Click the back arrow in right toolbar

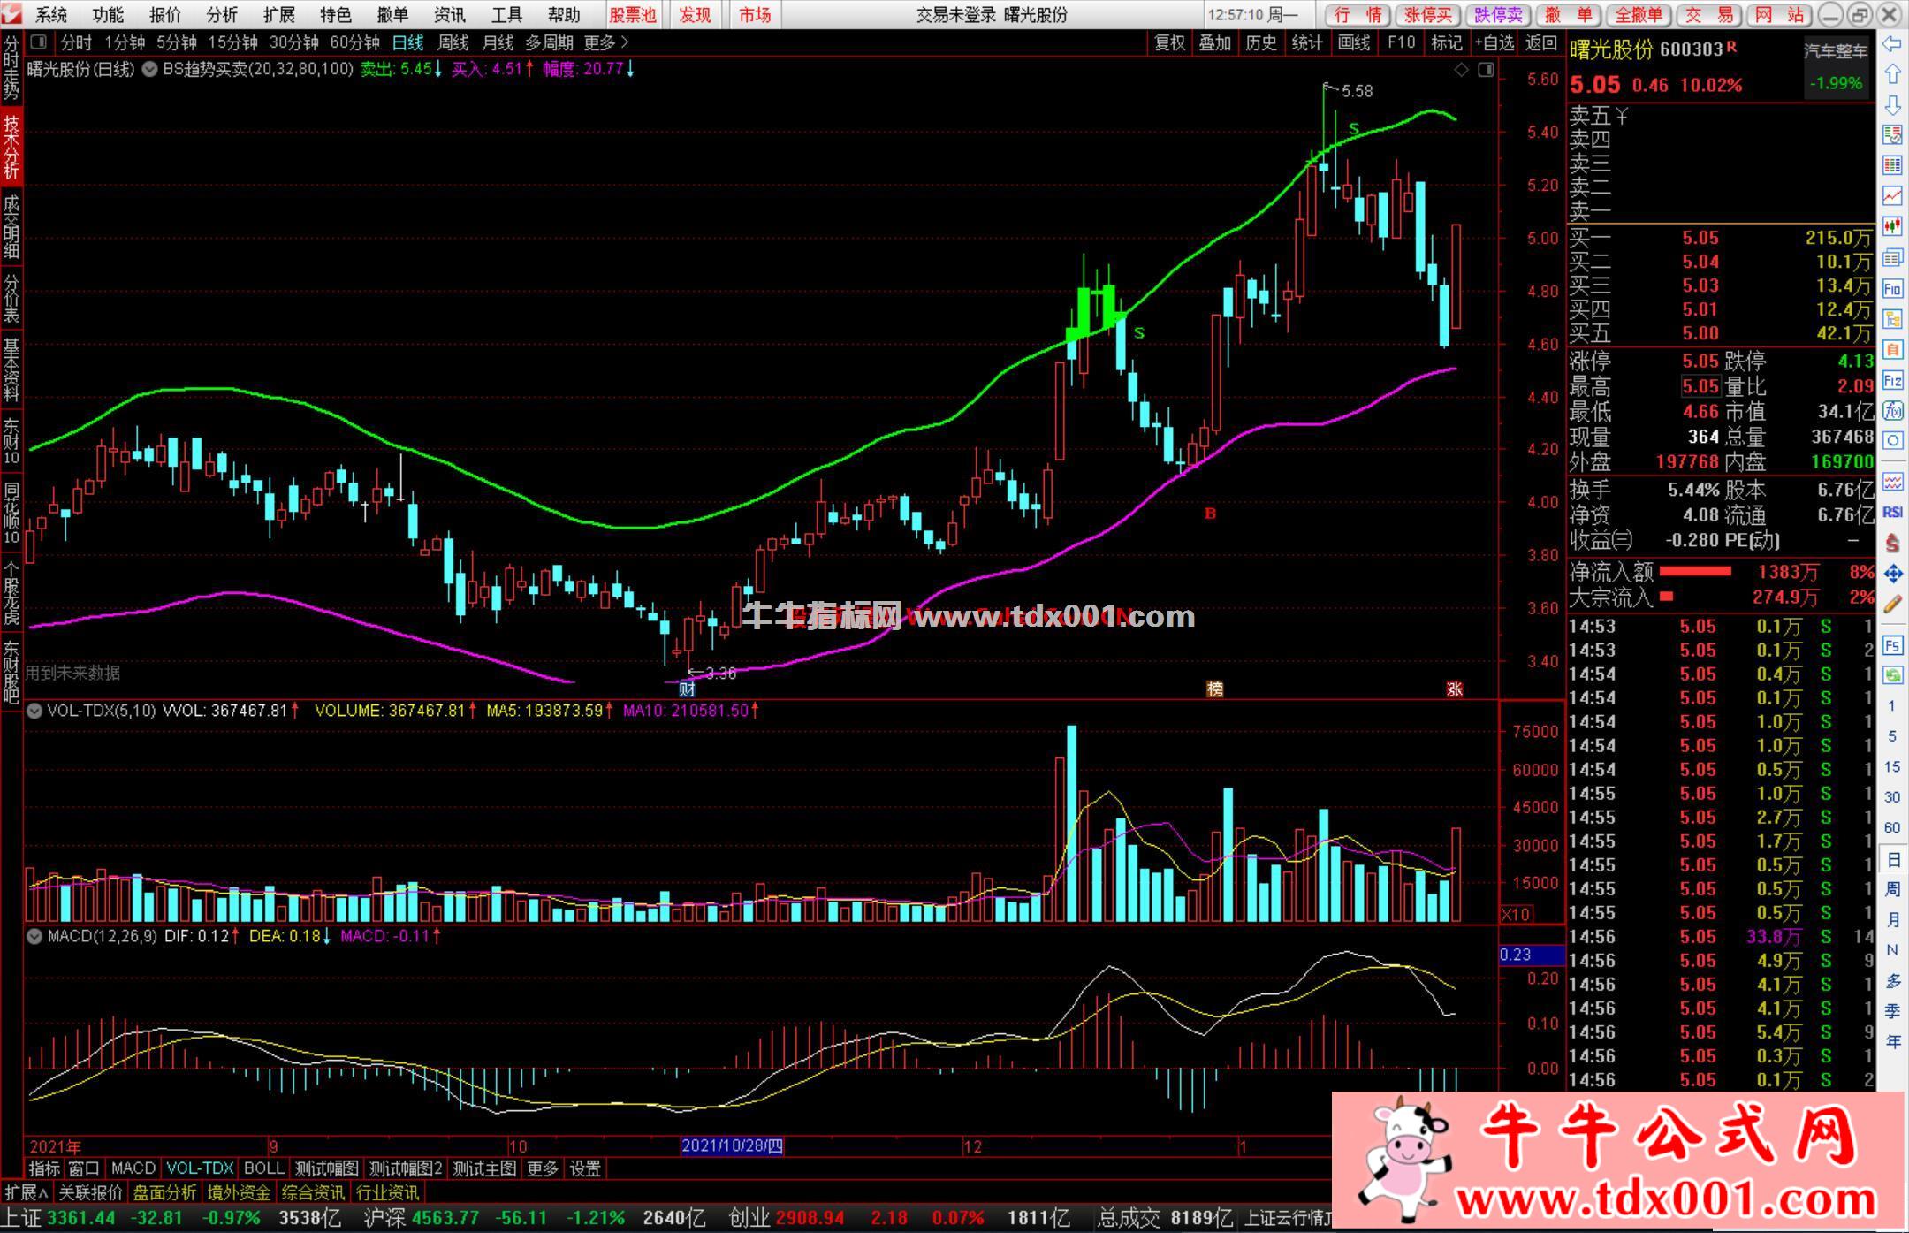pyautogui.click(x=1892, y=44)
